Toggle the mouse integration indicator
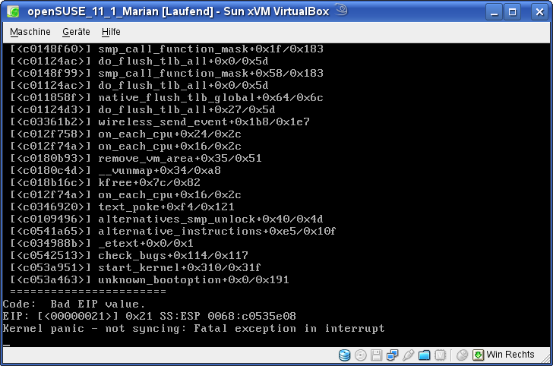Image resolution: width=553 pixels, height=366 pixels. point(462,355)
